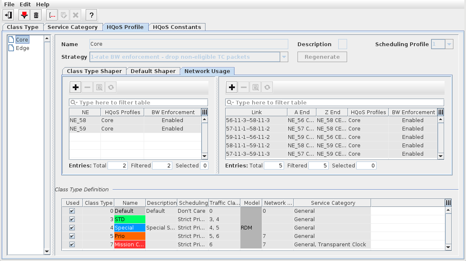Select the Edge profile in the list
466x261 pixels.
tap(22, 48)
